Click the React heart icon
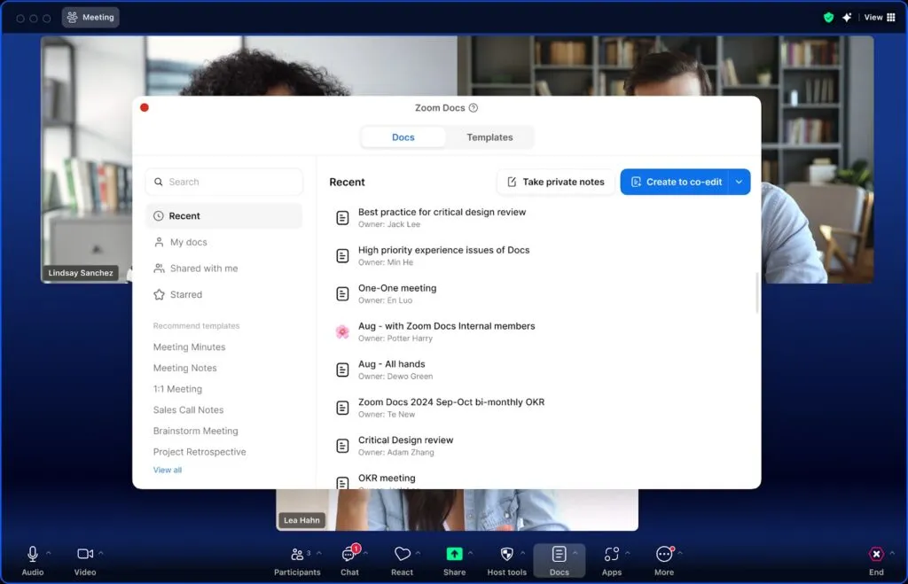This screenshot has height=584, width=908. (x=402, y=554)
